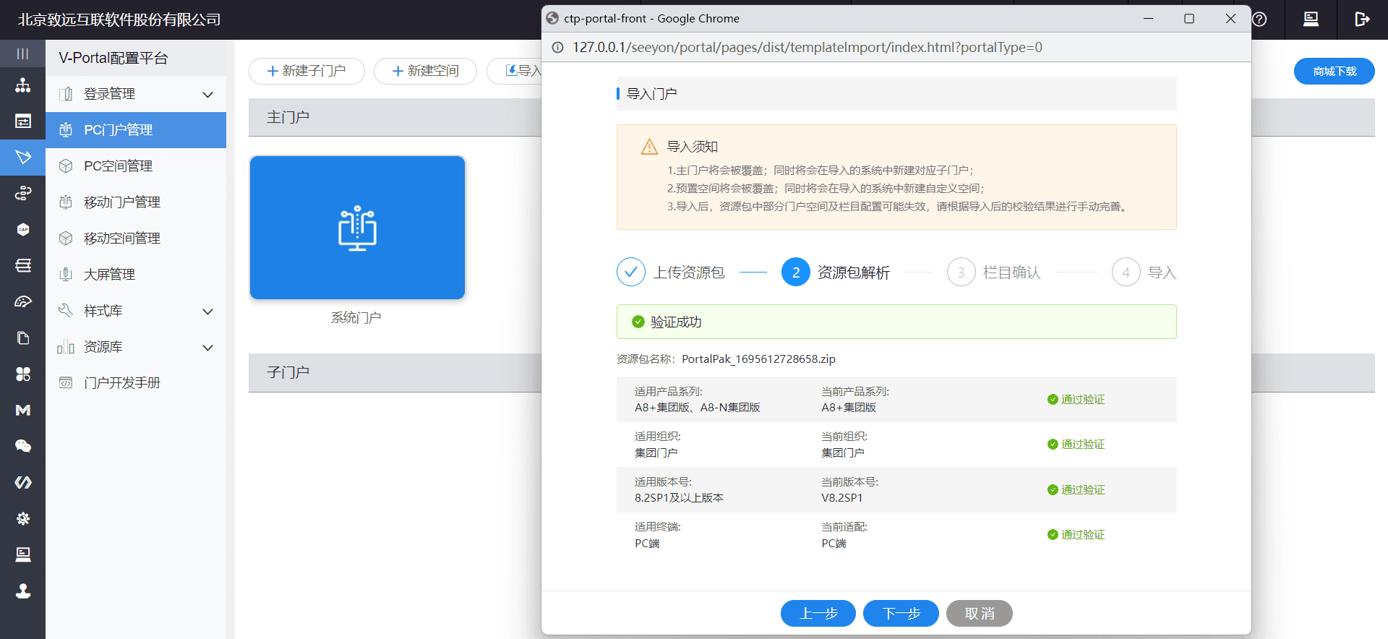The width and height of the screenshot is (1388, 639).
Task: Click the partially hidden 导入 button
Action: (x=515, y=71)
